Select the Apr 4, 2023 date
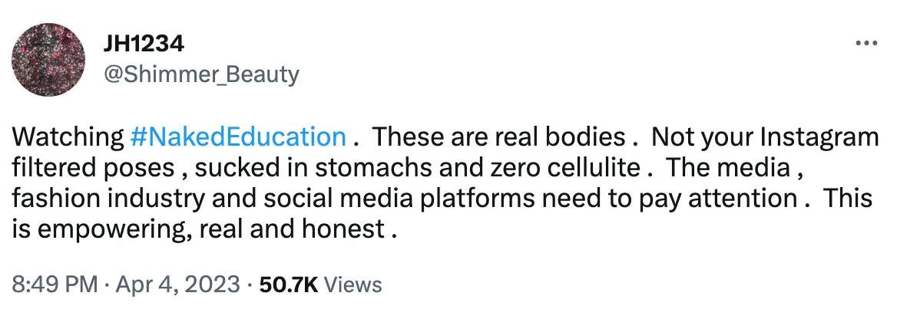The image size is (897, 319). pyautogui.click(x=178, y=284)
